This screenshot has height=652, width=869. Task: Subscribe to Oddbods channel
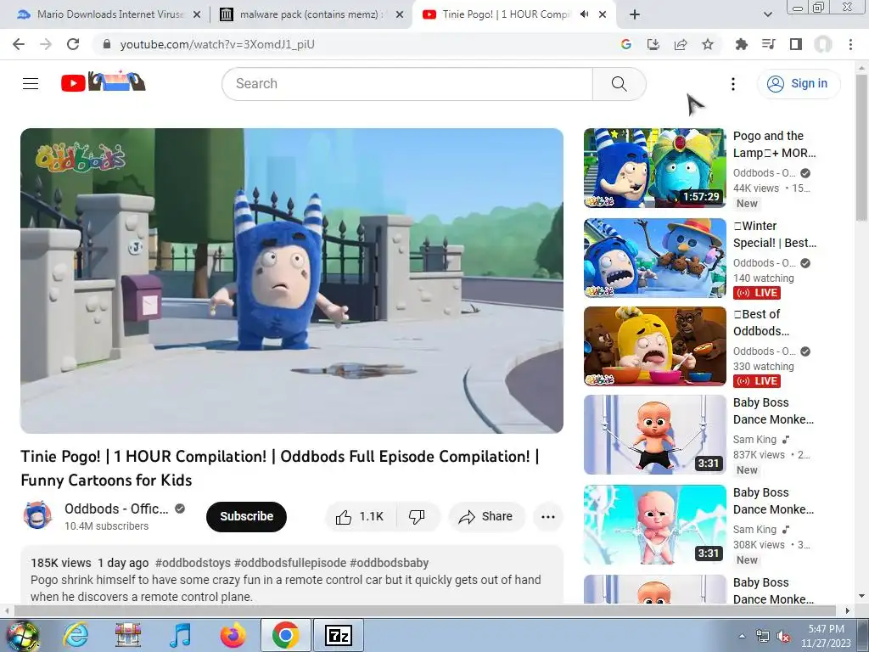tap(247, 517)
